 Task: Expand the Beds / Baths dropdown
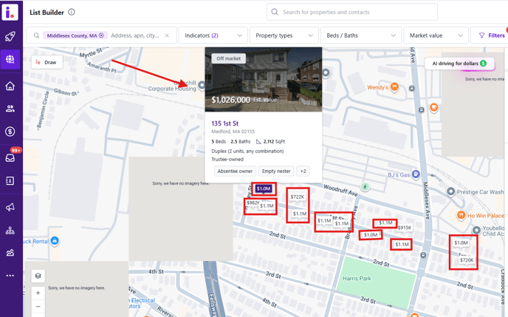360,35
